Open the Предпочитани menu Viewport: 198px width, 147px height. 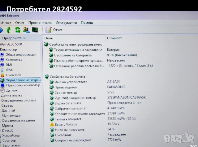tap(40, 22)
